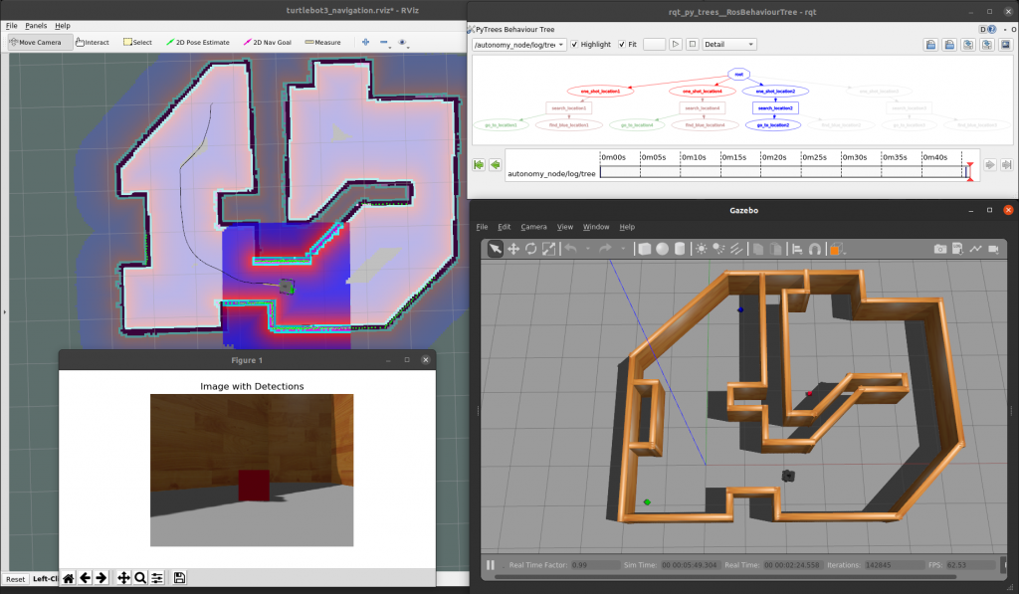
Task: Click the red timeline end marker
Action: click(x=969, y=171)
